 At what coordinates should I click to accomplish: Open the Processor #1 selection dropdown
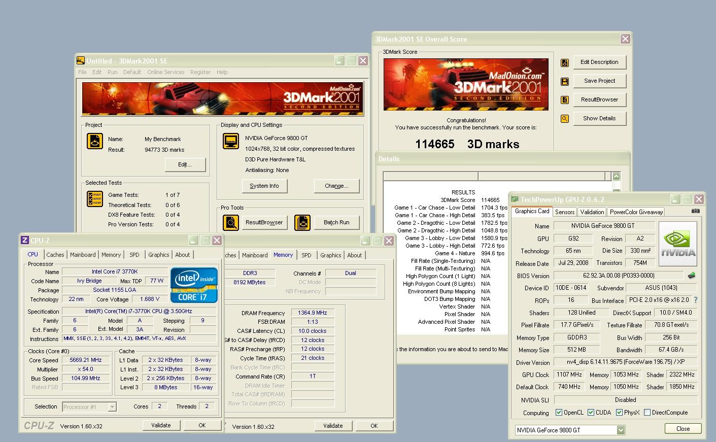[x=112, y=406]
